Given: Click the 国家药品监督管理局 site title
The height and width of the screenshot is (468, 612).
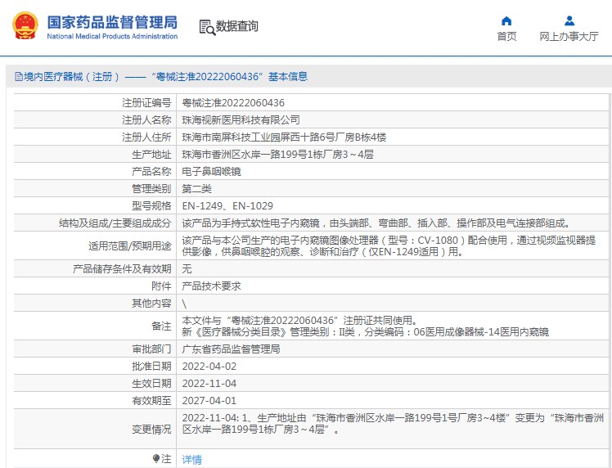Looking at the screenshot, I should tap(111, 21).
